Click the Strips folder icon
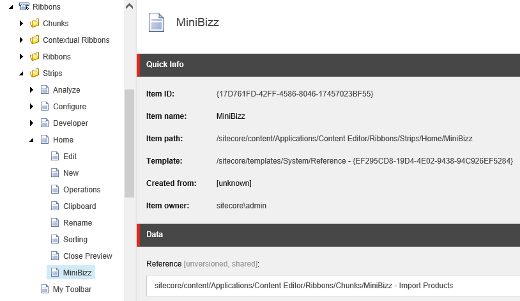The width and height of the screenshot is (520, 301). point(34,73)
